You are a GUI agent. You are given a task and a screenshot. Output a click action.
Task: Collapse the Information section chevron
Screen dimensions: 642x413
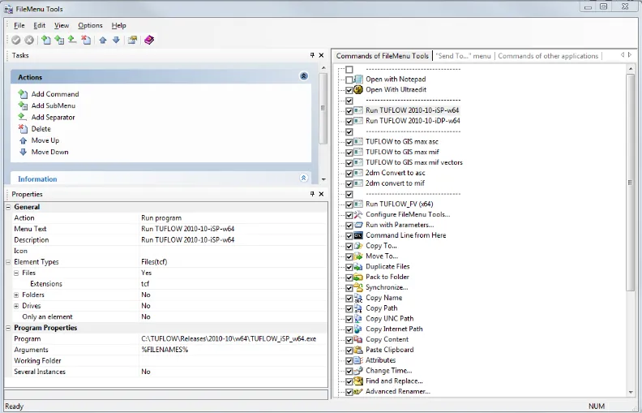(304, 178)
